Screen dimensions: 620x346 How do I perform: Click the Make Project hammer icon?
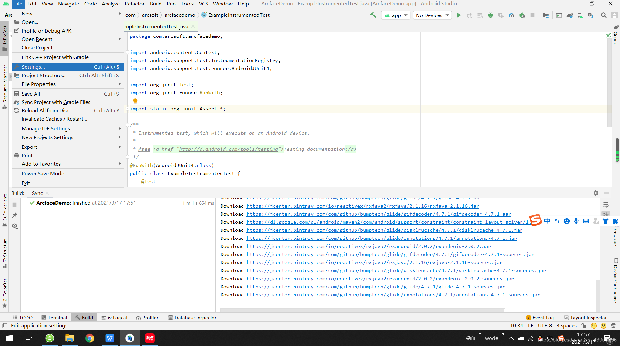coord(373,15)
